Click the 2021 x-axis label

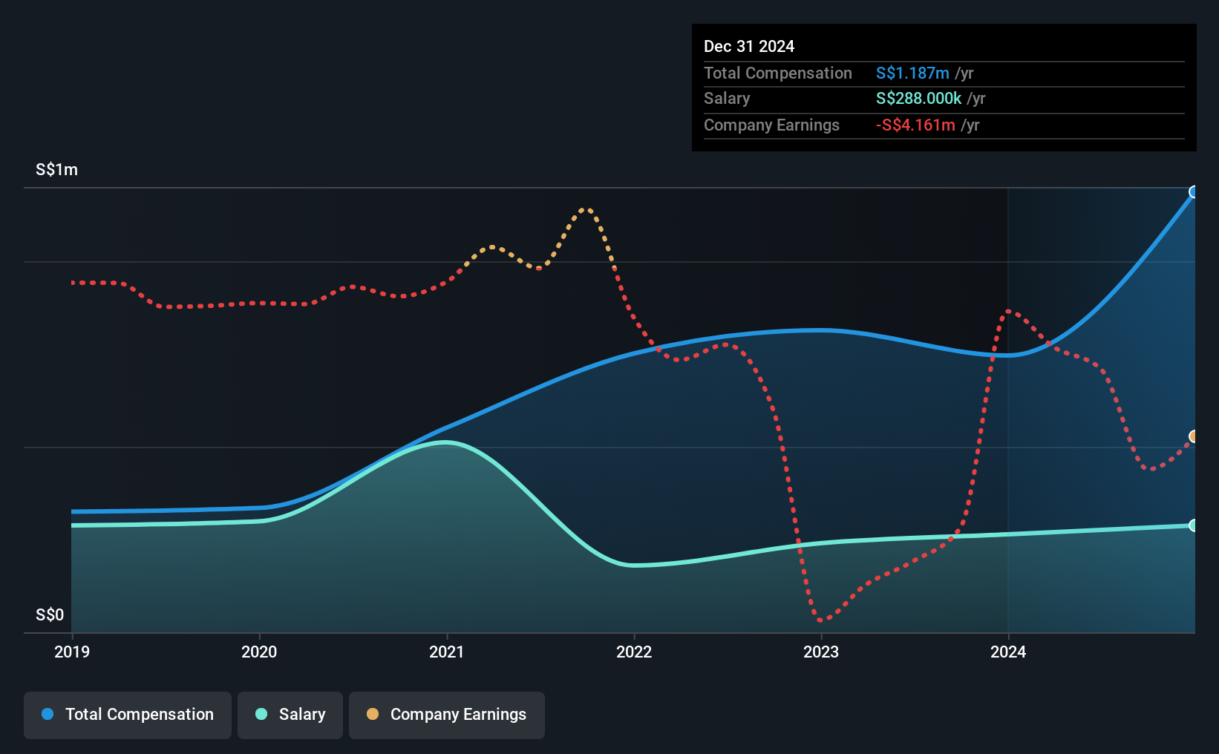(x=447, y=652)
